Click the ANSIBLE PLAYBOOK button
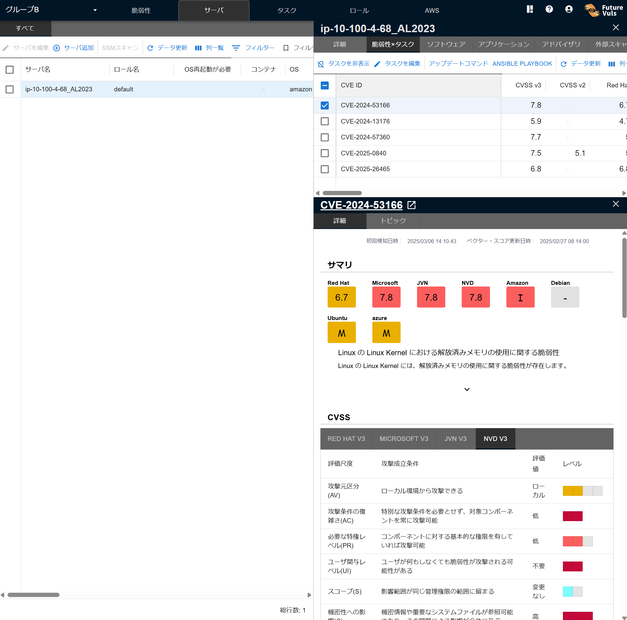 click(x=522, y=64)
